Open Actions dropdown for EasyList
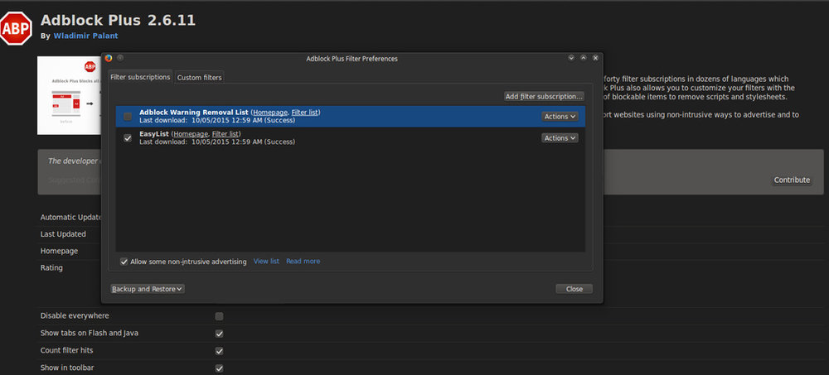This screenshot has height=375, width=829. pyautogui.click(x=560, y=138)
